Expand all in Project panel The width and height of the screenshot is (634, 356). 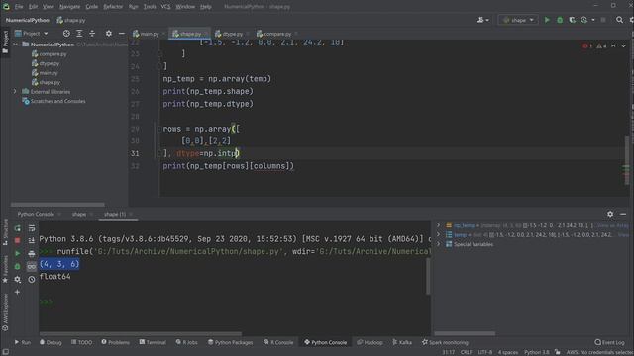click(x=79, y=34)
